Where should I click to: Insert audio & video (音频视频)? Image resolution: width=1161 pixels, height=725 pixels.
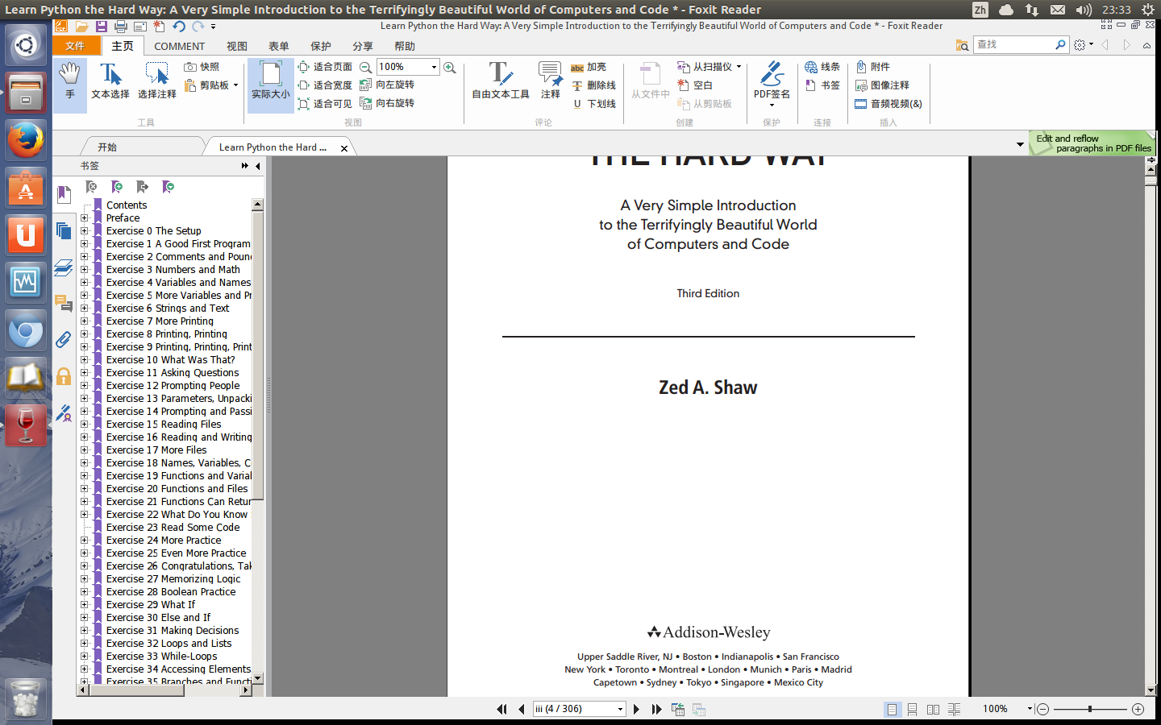tap(888, 104)
